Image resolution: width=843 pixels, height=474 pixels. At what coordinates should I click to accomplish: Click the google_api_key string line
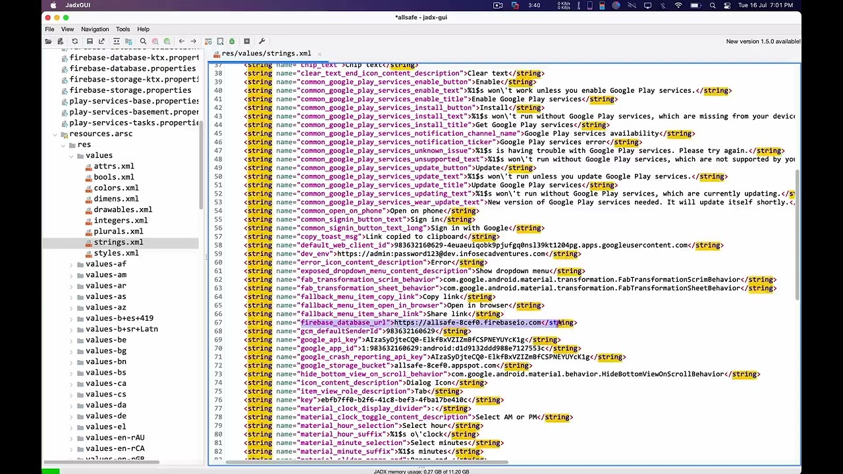402,340
